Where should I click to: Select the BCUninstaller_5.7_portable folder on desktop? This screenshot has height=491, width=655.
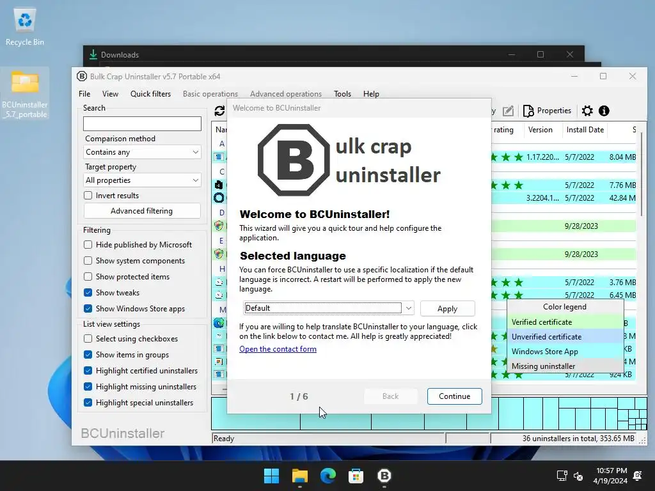(25, 94)
